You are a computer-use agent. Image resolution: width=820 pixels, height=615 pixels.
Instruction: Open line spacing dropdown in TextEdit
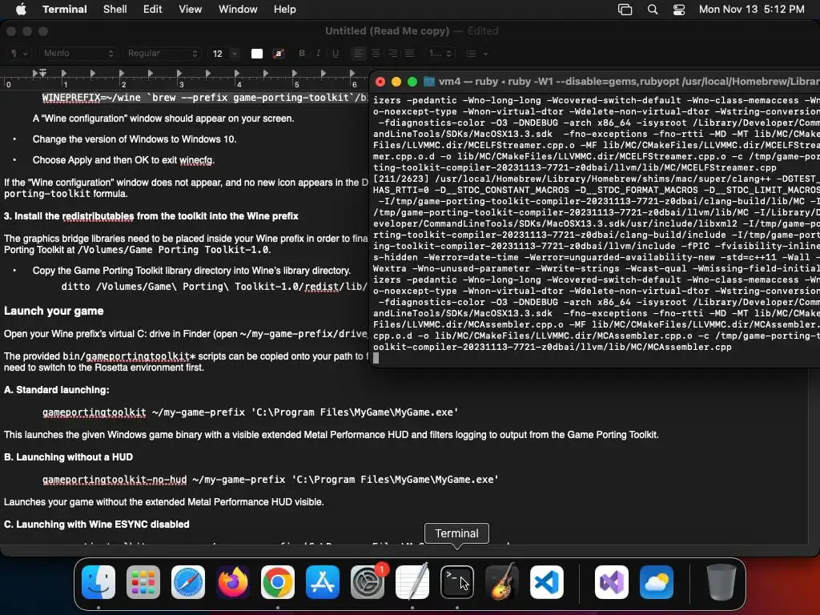[440, 54]
